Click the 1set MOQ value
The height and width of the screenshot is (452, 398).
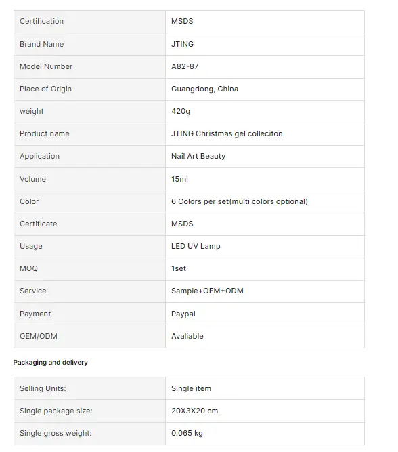[x=179, y=268]
